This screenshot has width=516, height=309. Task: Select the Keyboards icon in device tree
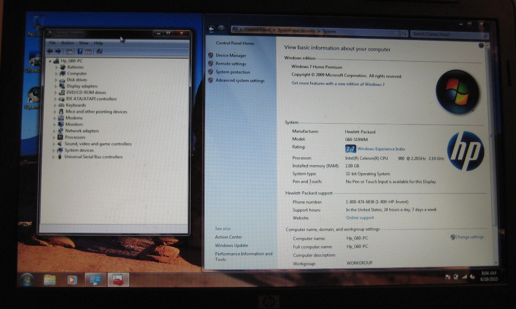click(61, 105)
